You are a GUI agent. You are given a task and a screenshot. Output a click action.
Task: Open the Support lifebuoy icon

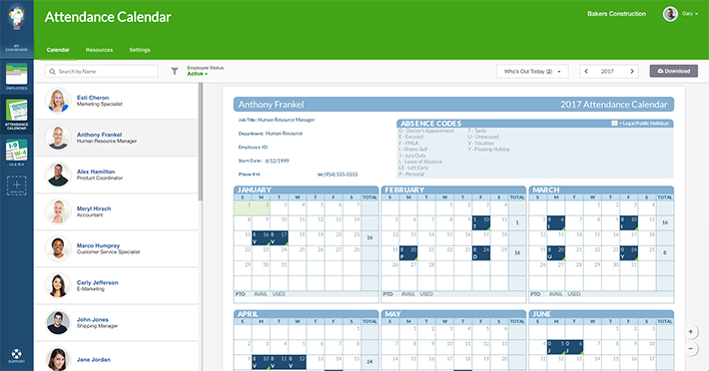click(17, 355)
